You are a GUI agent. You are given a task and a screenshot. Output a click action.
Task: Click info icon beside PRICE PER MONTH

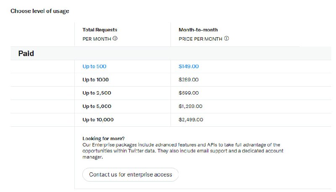pyautogui.click(x=226, y=38)
